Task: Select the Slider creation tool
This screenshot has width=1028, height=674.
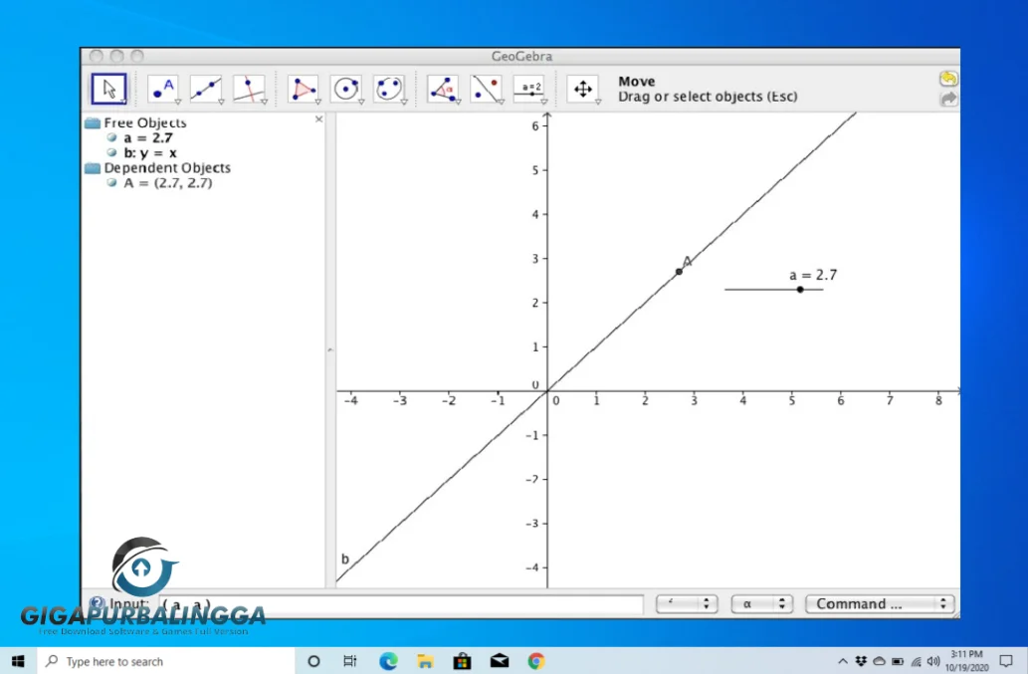Action: (x=528, y=89)
